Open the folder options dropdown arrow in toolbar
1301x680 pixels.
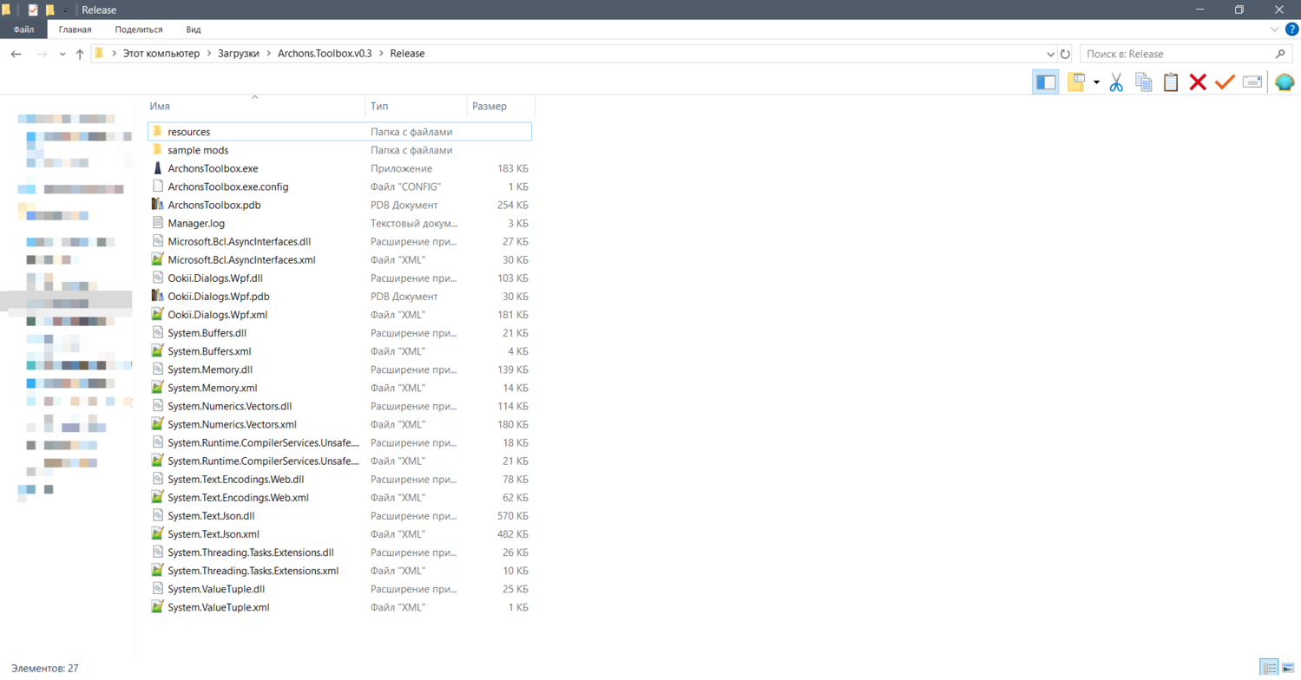[1096, 83]
